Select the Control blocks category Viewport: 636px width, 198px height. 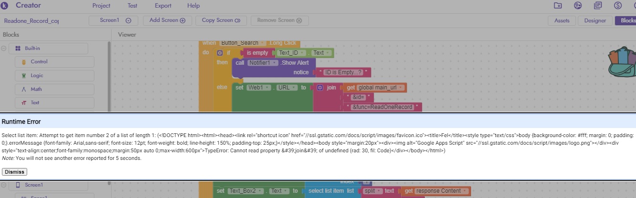tap(54, 62)
